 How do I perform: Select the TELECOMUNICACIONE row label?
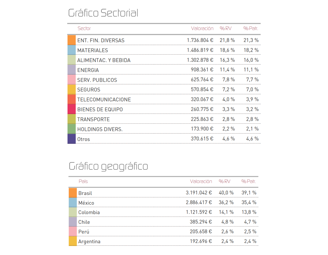click(x=104, y=100)
